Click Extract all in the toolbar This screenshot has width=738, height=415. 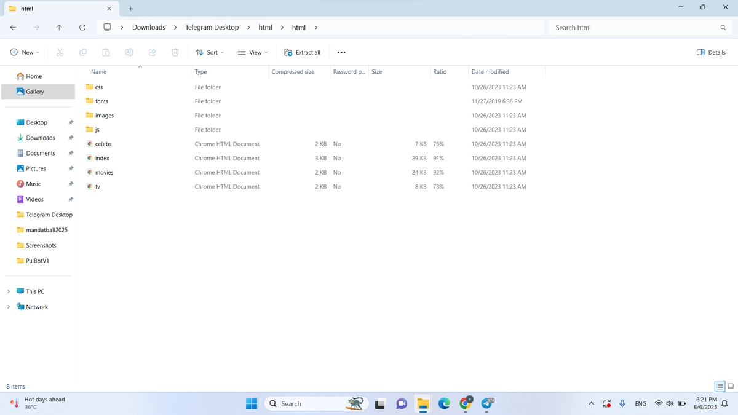pyautogui.click(x=303, y=52)
